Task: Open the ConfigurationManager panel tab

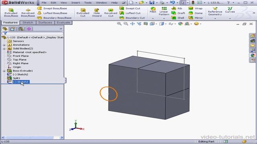Action: (x=21, y=29)
